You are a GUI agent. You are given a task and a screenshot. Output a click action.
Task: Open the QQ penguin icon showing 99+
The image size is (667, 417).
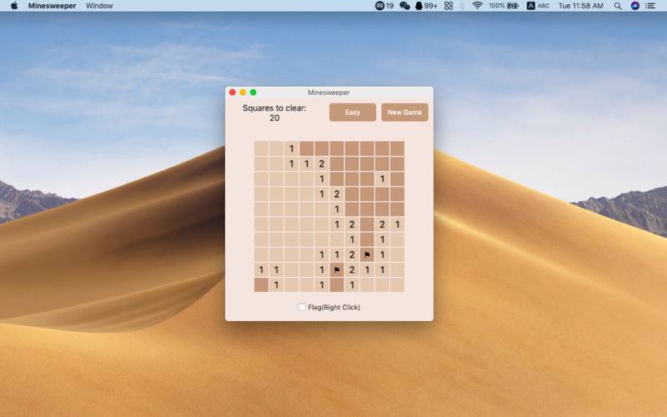[x=426, y=6]
